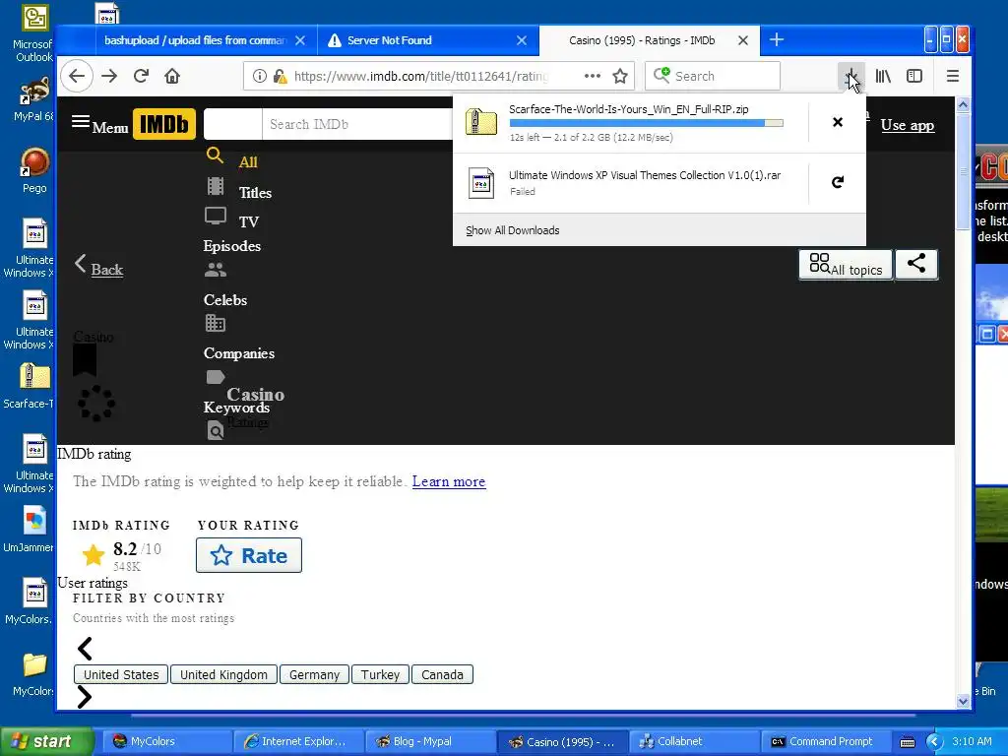Click the padlock warning icon in address bar
Viewport: 1008px width, 756px height.
(280, 76)
